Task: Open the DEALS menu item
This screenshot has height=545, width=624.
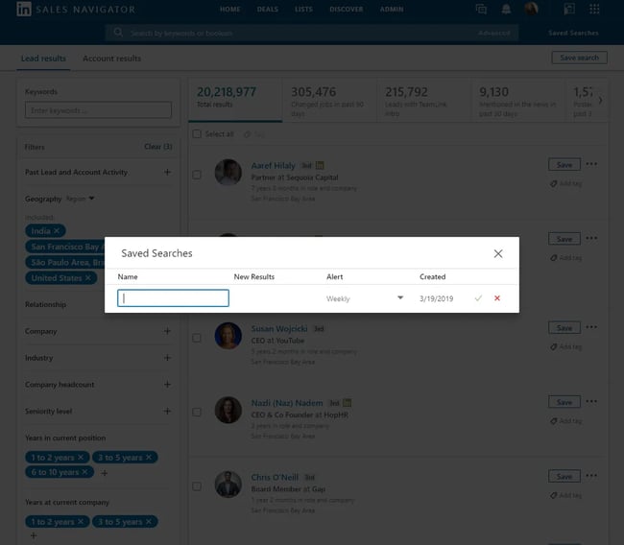Action: tap(269, 10)
